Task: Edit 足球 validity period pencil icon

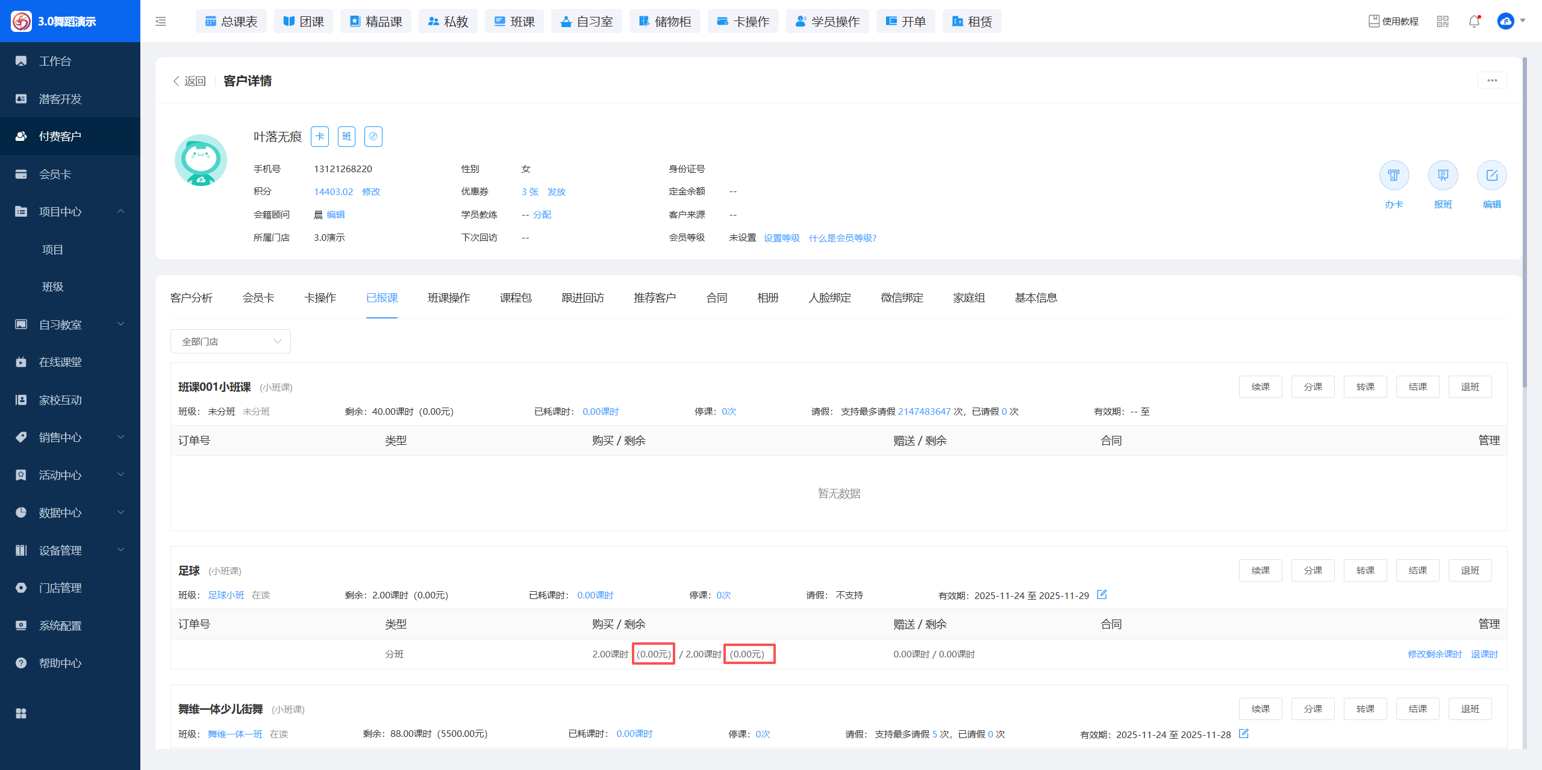Action: point(1102,595)
